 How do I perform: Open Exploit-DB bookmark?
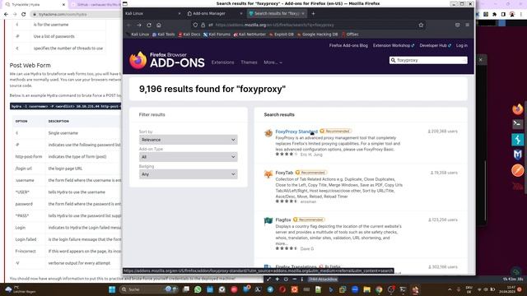coord(282,35)
